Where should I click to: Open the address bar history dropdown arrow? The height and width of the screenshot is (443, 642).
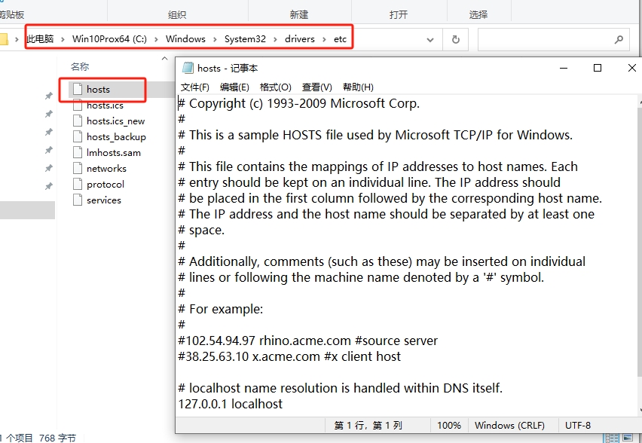(430, 39)
